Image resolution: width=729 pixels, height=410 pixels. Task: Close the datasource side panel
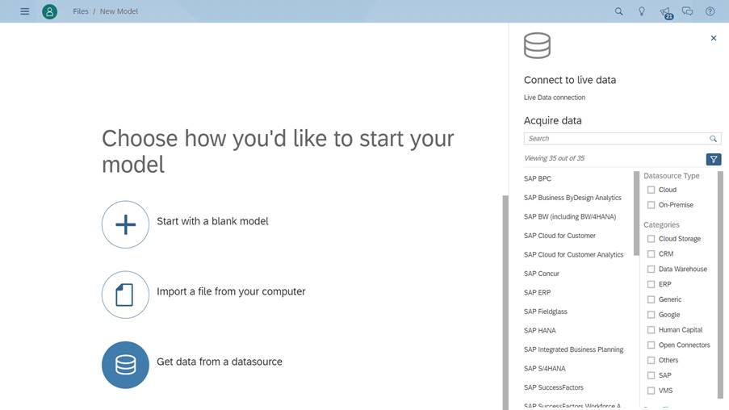tap(713, 38)
